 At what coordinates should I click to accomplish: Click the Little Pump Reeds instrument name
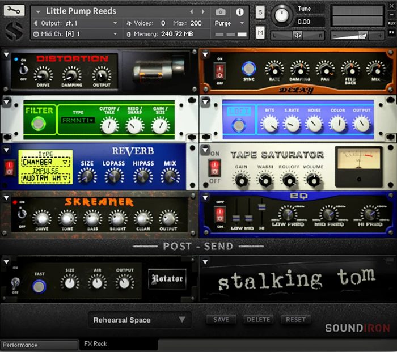point(81,11)
